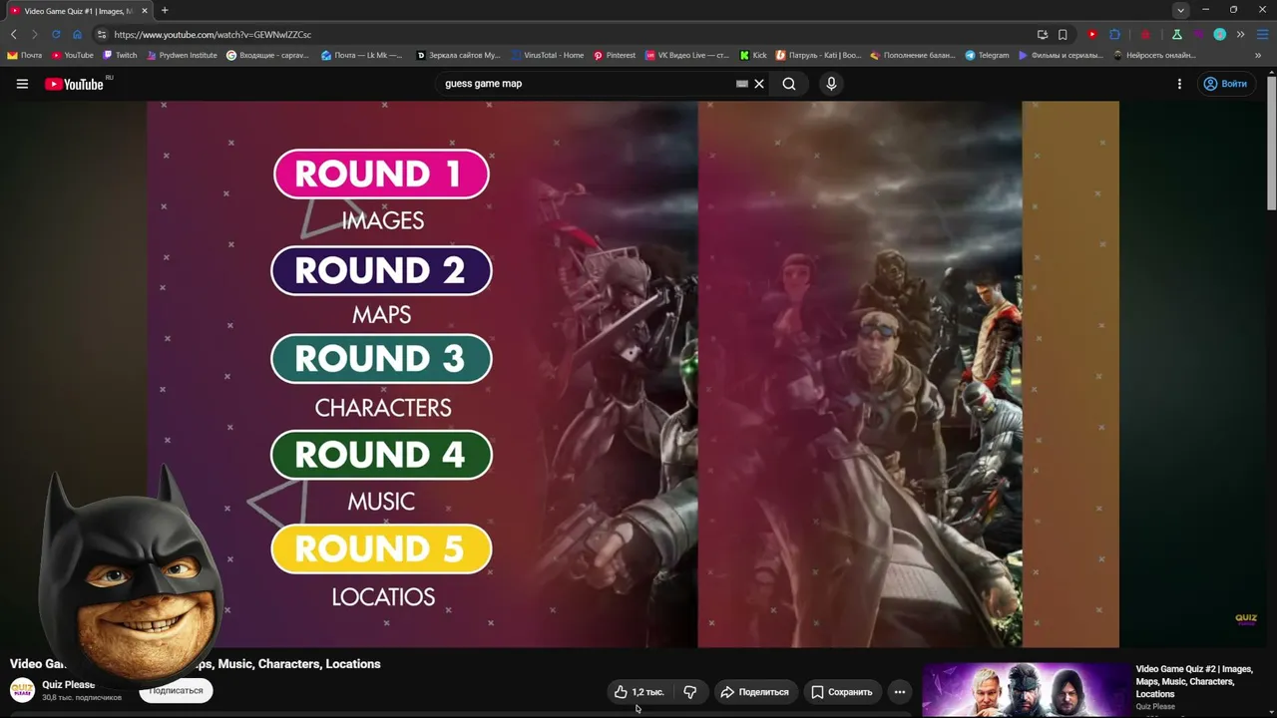Go back with the browser back arrow
The image size is (1277, 718).
(x=14, y=34)
